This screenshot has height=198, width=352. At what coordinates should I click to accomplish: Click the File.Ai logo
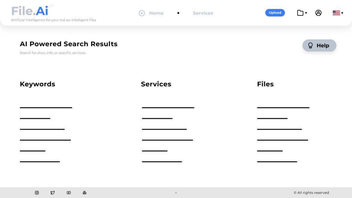point(30,11)
